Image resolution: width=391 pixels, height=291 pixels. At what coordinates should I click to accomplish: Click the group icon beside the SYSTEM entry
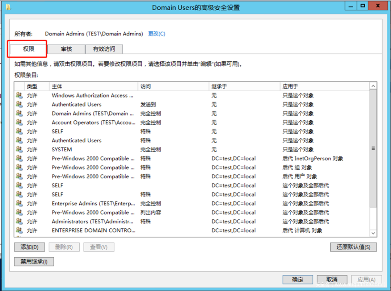coord(19,149)
